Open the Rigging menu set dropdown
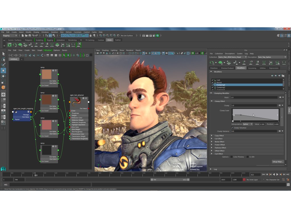291x218 pixels. tap(10, 35)
